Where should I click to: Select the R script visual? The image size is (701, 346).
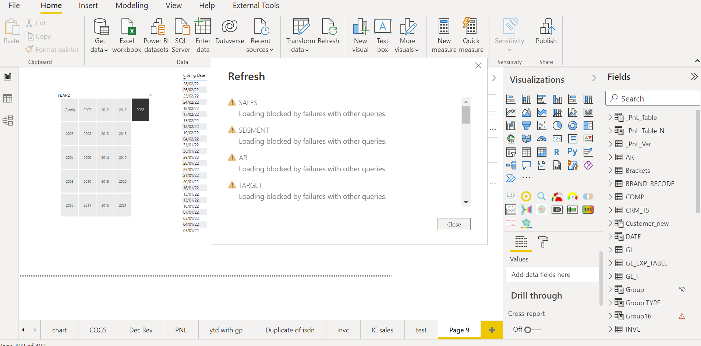[x=557, y=152]
